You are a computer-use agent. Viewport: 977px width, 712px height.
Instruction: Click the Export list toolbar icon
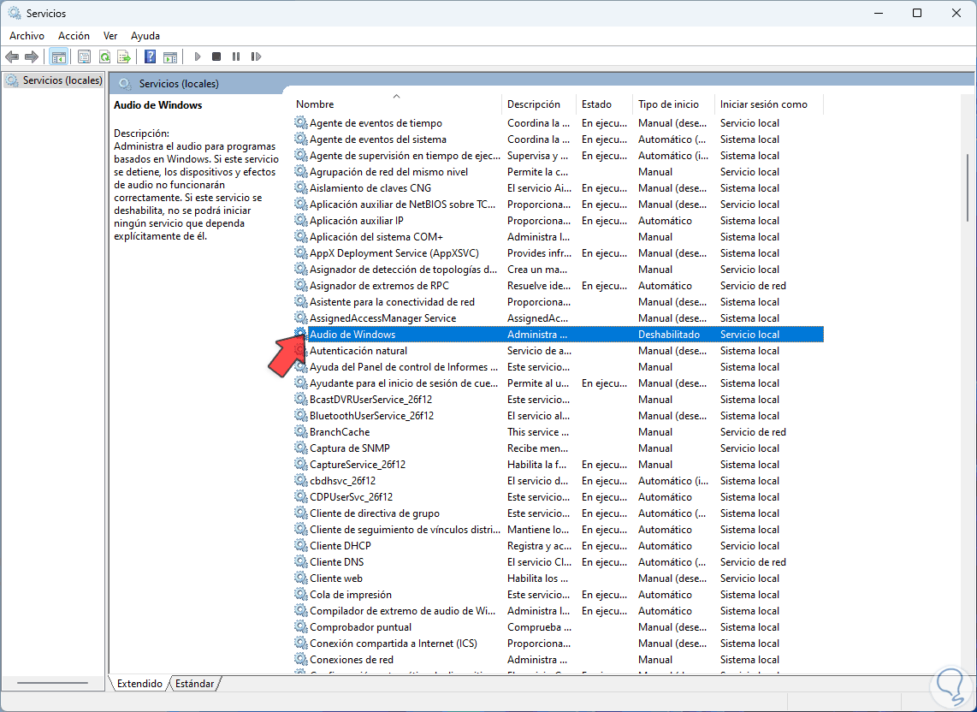(124, 56)
